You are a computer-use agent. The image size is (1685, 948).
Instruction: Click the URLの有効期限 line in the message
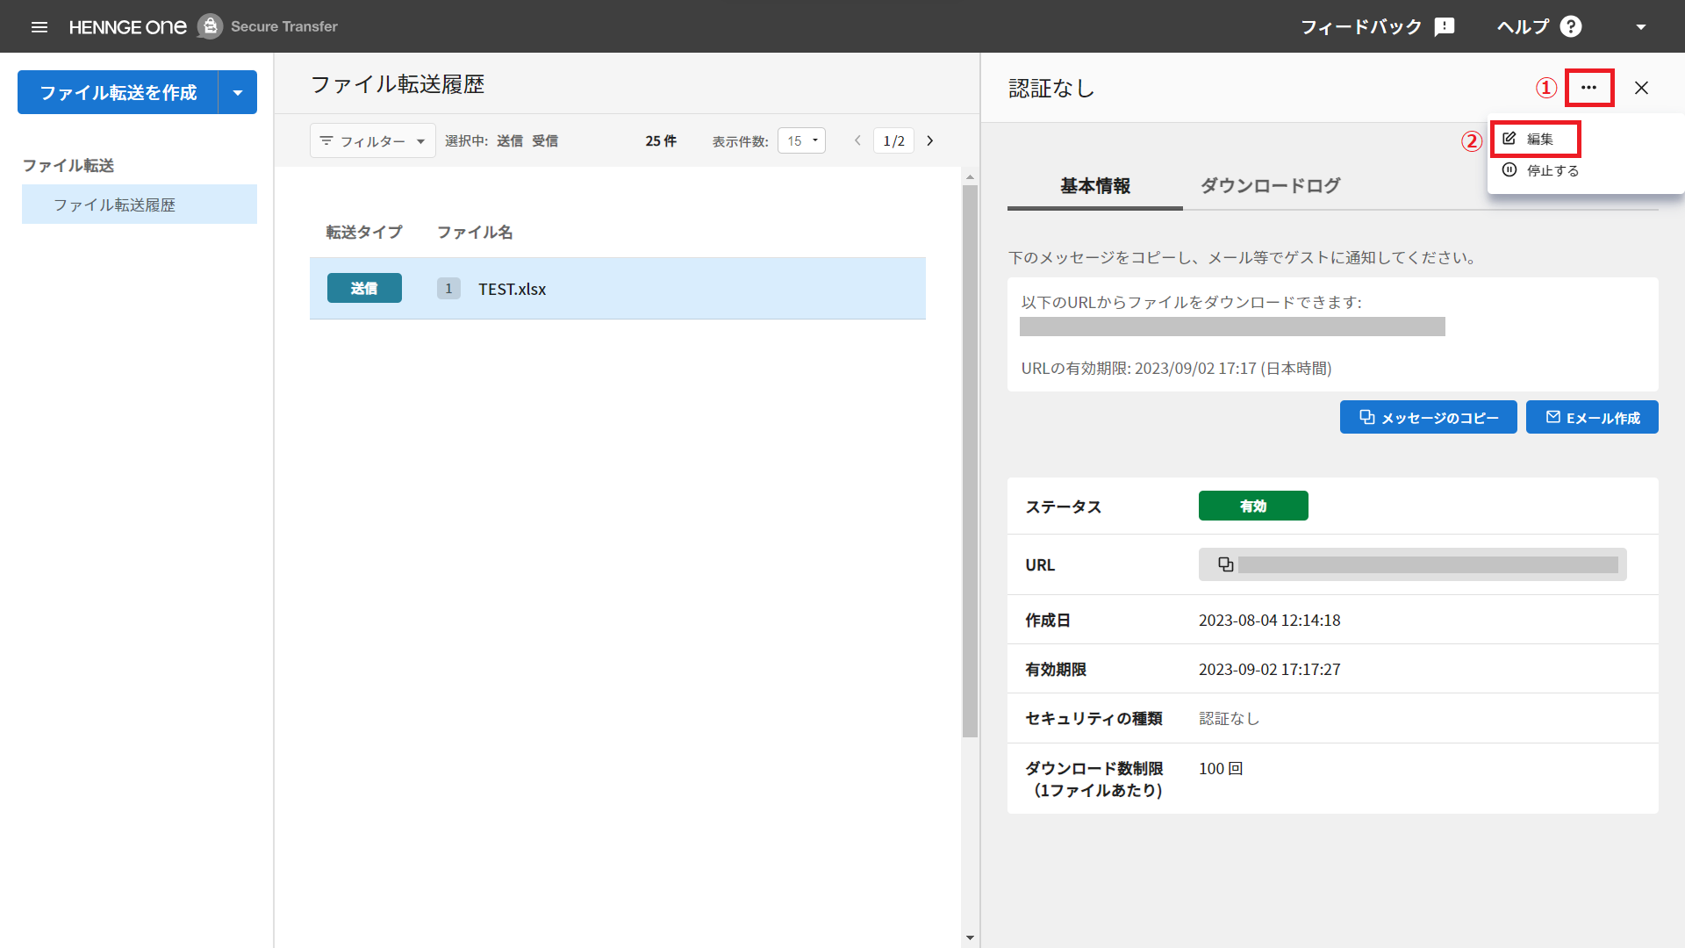1176,369
